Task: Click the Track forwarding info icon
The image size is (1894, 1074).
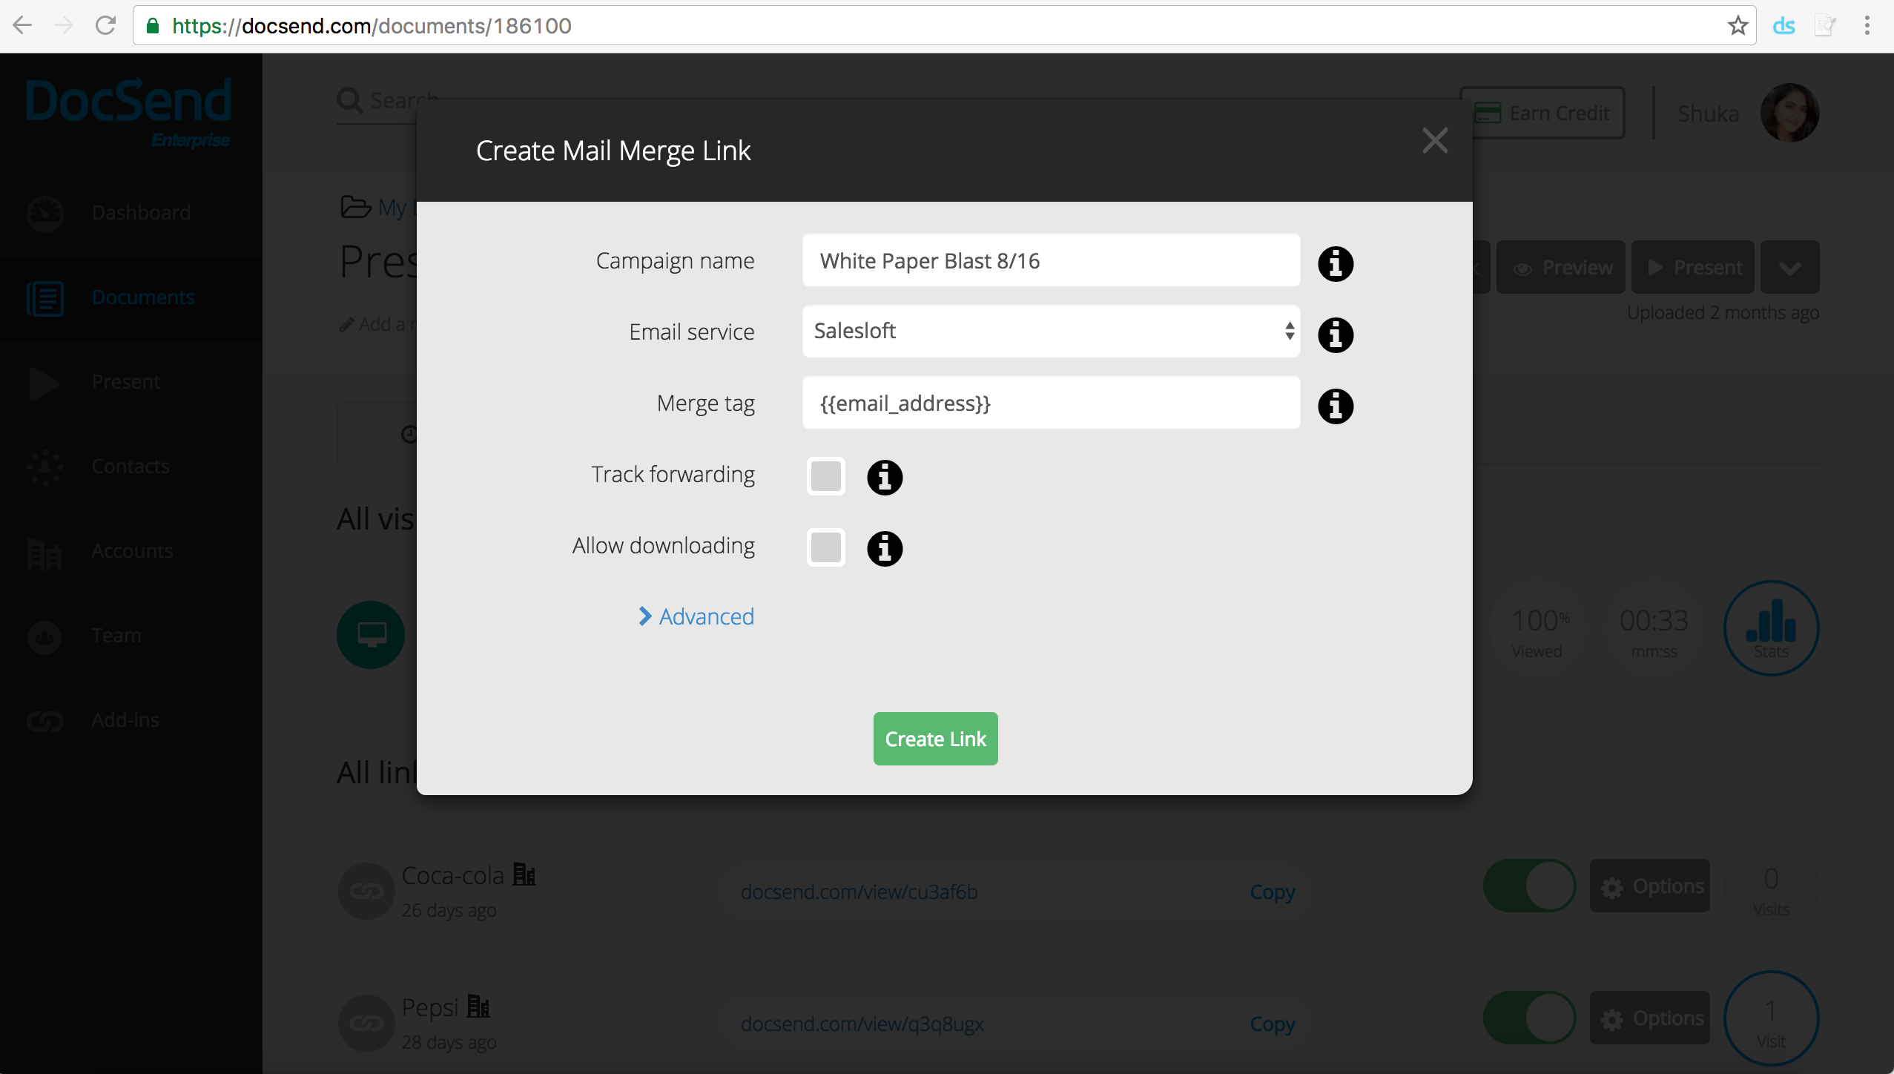Action: pyautogui.click(x=885, y=477)
